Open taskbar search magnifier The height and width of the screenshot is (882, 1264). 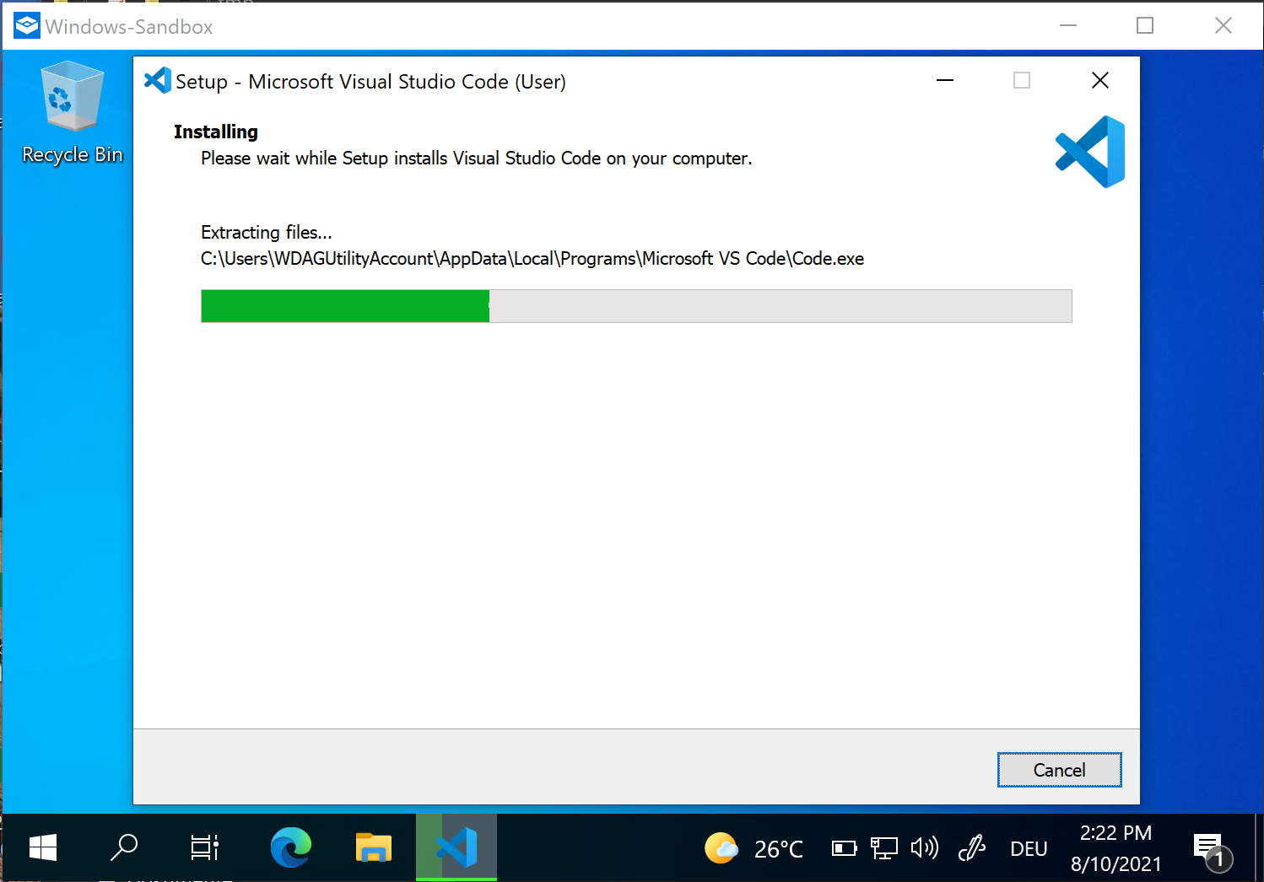(124, 847)
